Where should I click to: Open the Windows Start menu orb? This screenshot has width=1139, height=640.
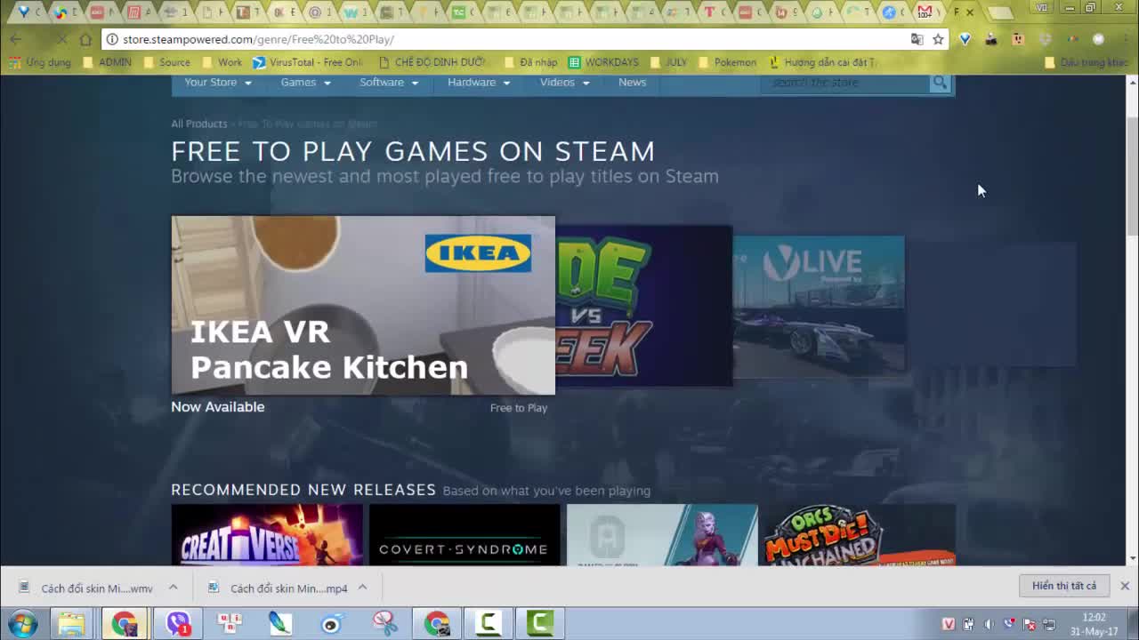[x=23, y=624]
